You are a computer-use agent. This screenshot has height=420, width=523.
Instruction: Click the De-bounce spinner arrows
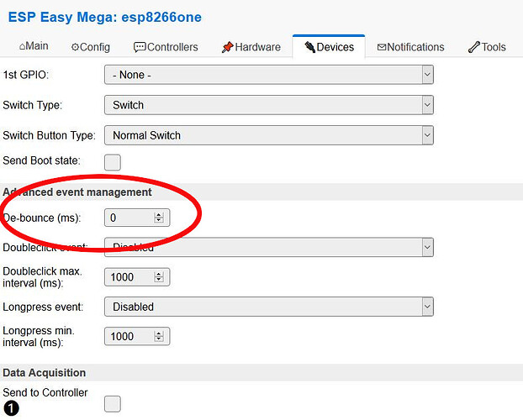point(159,218)
